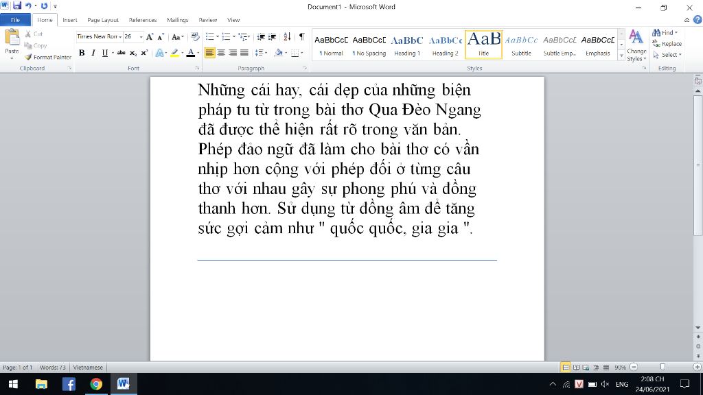Click the vertical scrollbar thumb

click(698, 165)
